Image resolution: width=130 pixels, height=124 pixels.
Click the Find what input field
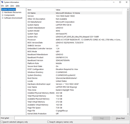point(53,118)
